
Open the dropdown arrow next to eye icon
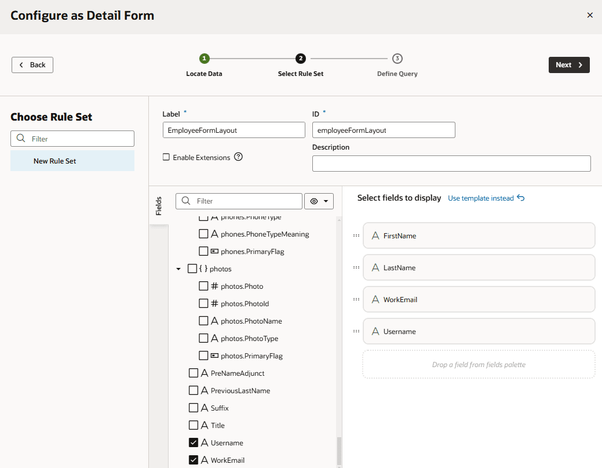tap(326, 201)
